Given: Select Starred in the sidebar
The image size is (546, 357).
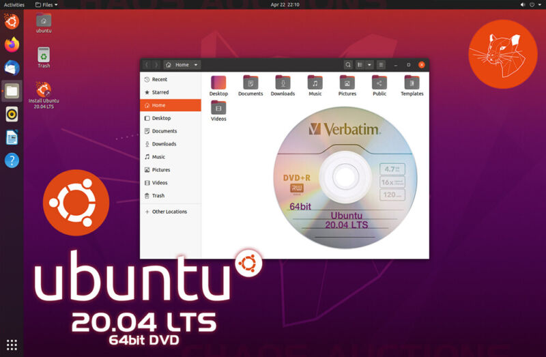Looking at the screenshot, I should (171, 92).
